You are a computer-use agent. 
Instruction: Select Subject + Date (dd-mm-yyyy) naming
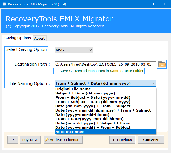(x=105, y=93)
